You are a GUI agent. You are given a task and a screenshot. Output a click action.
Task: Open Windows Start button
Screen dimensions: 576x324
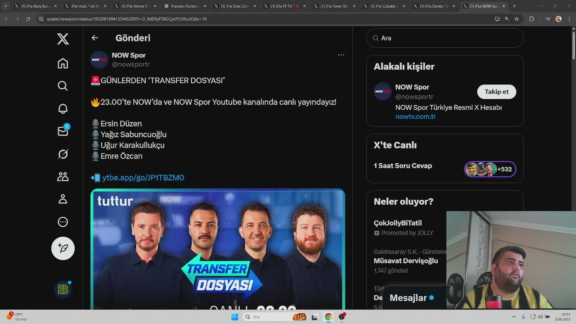click(234, 317)
